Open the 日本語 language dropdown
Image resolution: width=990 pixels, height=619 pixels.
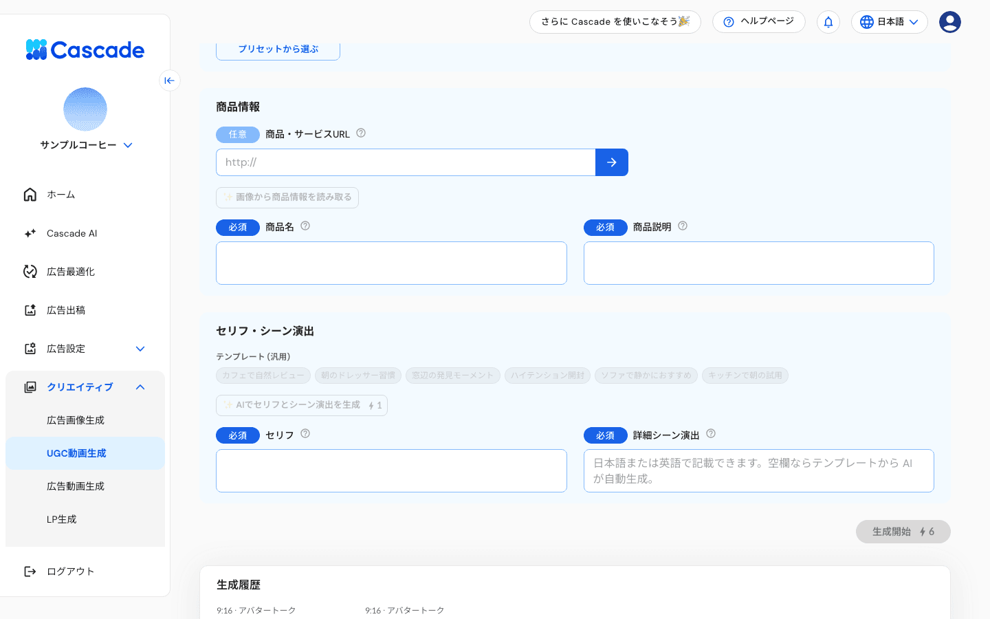pyautogui.click(x=890, y=22)
